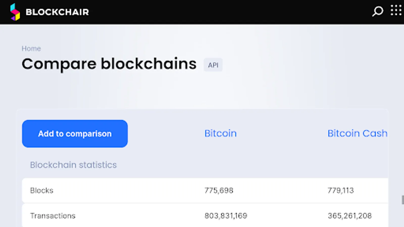Click the Blockchair cube logo icon
Viewport: 404px width, 227px height.
(15, 12)
